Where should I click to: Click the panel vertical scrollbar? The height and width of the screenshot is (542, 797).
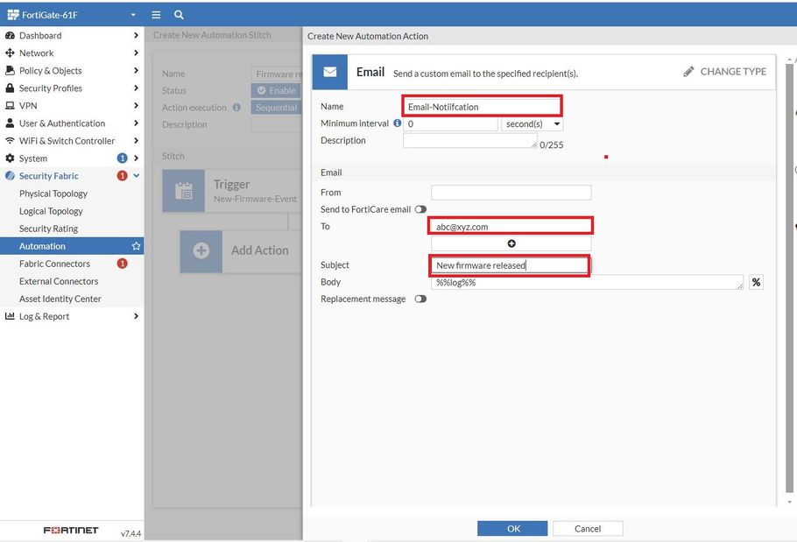(x=789, y=278)
